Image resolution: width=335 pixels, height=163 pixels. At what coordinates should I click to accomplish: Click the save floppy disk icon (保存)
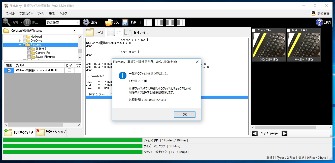point(125,22)
